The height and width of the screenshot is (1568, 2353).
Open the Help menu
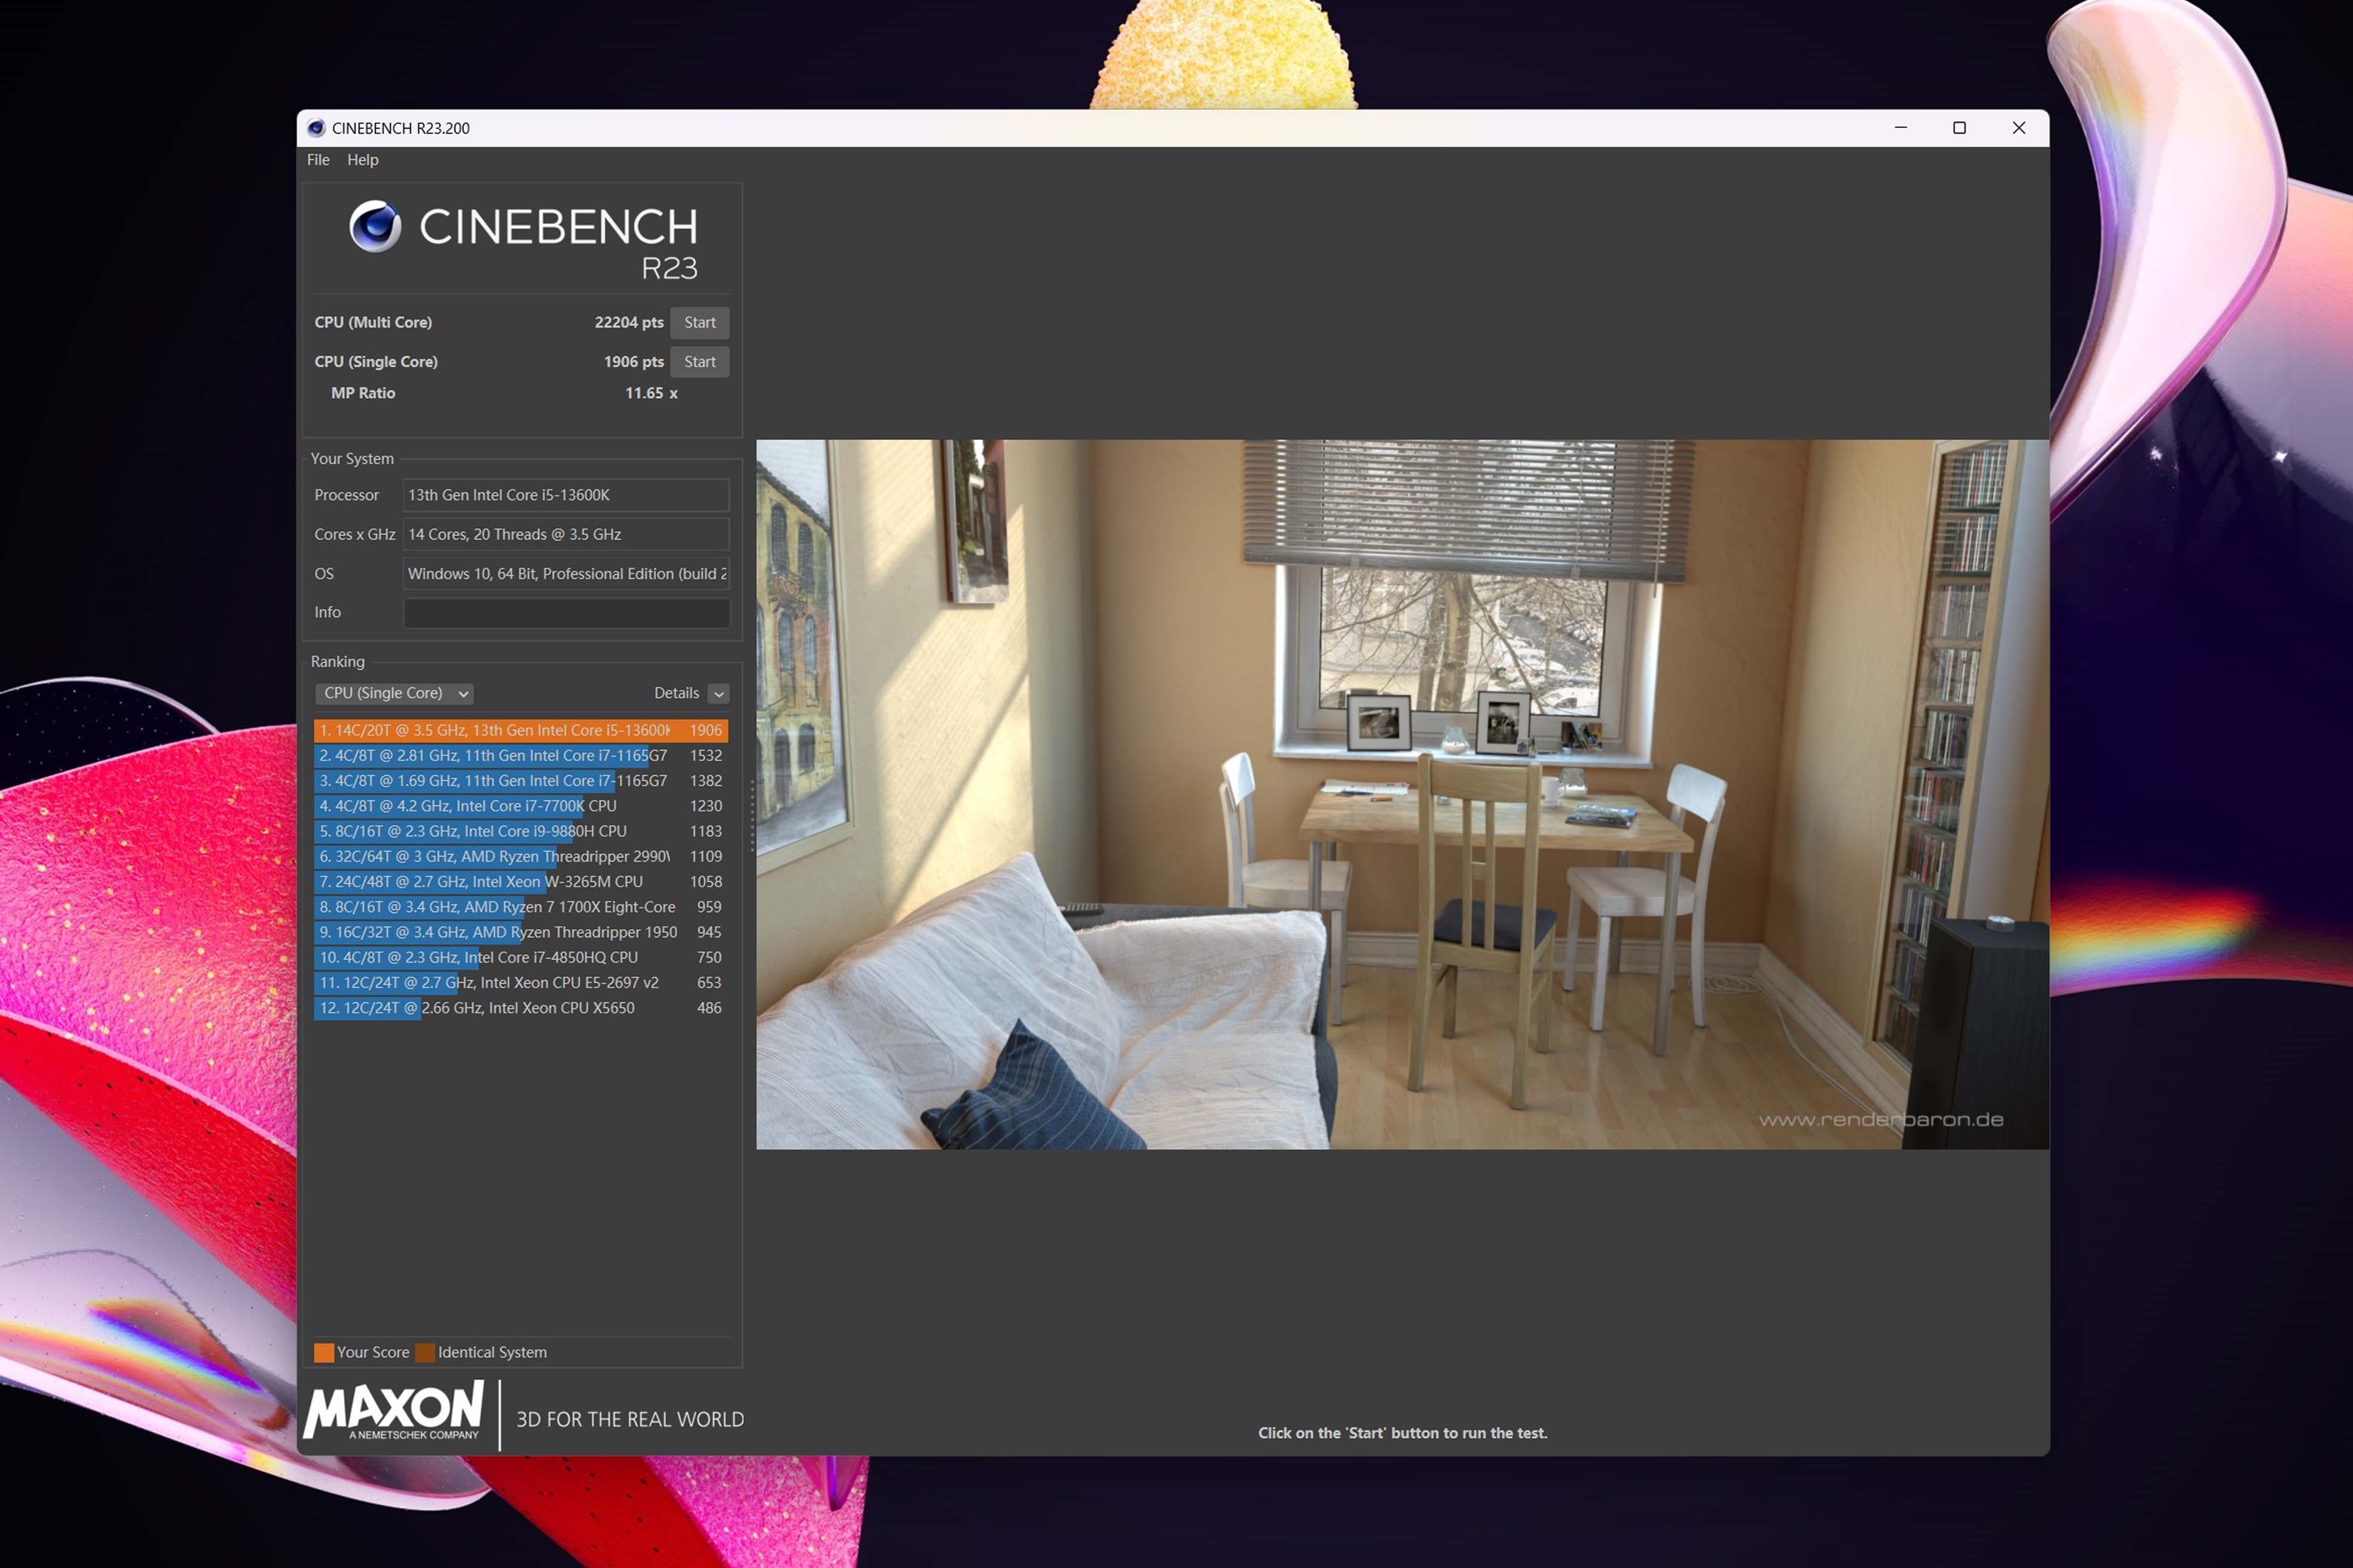pyautogui.click(x=362, y=160)
